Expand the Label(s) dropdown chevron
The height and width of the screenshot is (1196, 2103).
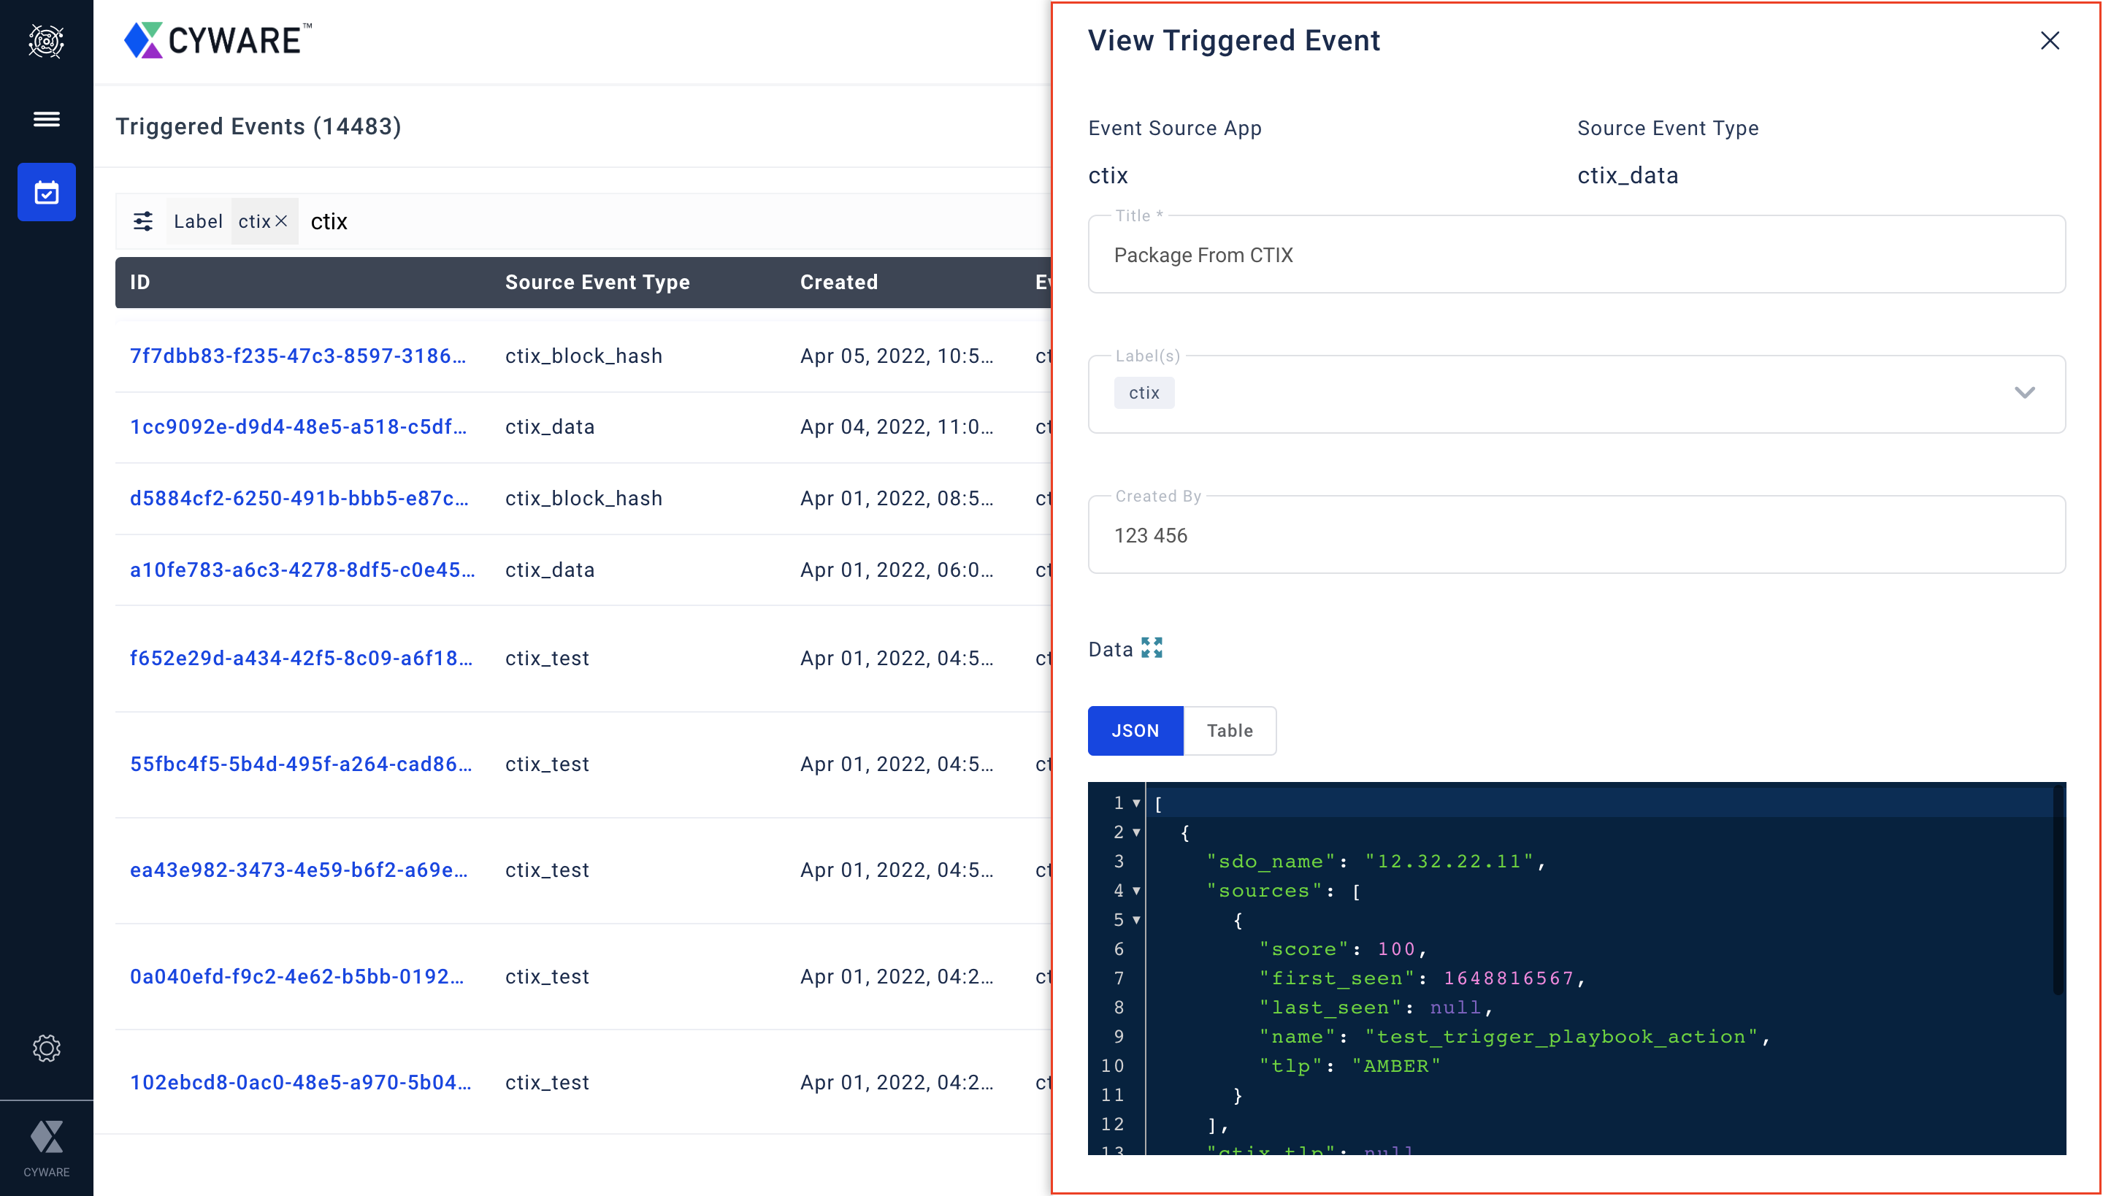tap(2024, 393)
